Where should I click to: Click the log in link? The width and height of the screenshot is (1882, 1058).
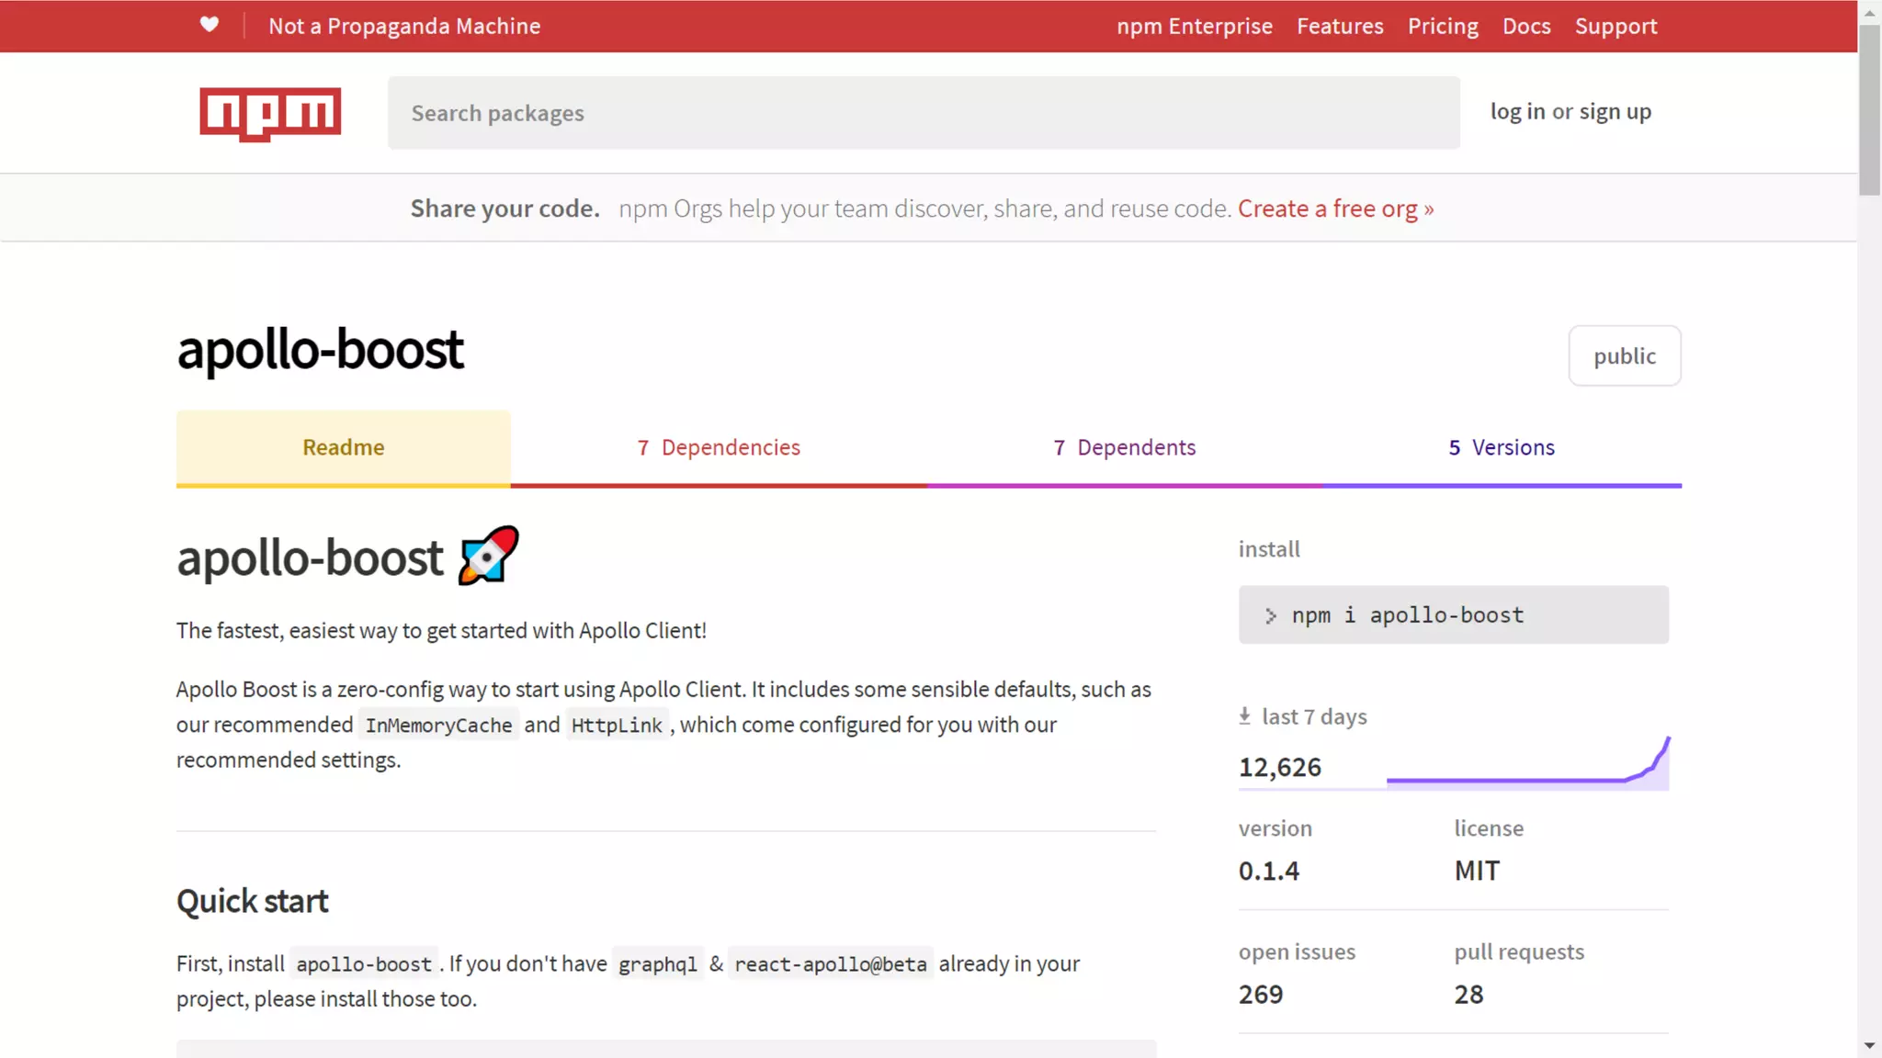pyautogui.click(x=1517, y=112)
